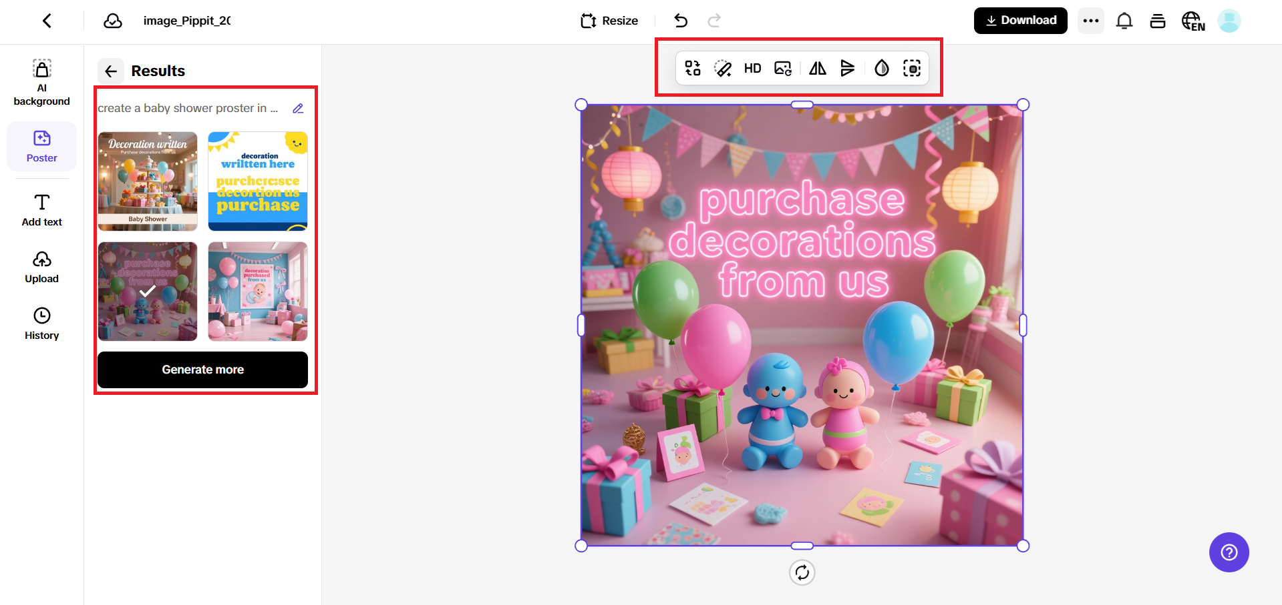Enhance the image to HD
Viewport: 1282px width, 605px height.
click(752, 67)
